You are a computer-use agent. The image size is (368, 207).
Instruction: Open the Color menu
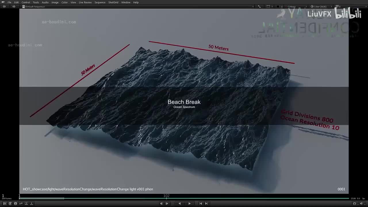64,2
